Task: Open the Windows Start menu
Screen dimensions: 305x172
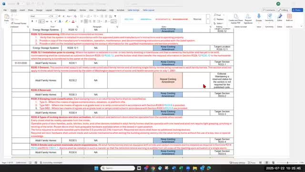Action: tap(96, 168)
